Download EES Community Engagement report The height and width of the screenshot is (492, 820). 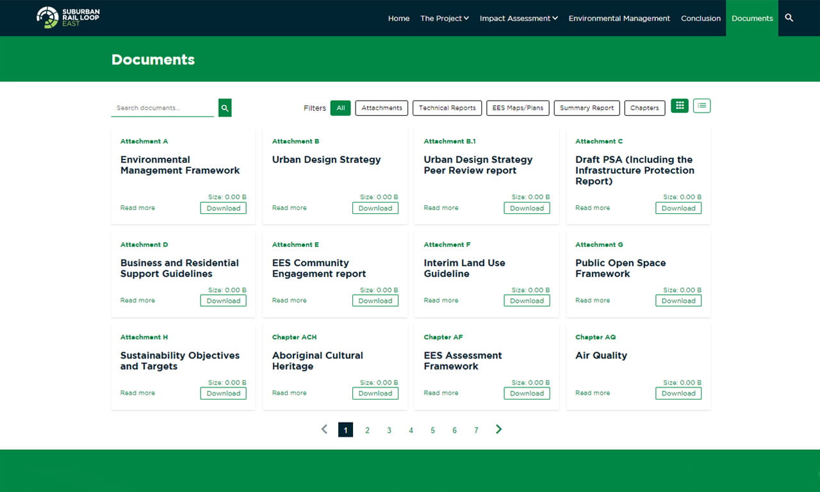[x=375, y=300]
